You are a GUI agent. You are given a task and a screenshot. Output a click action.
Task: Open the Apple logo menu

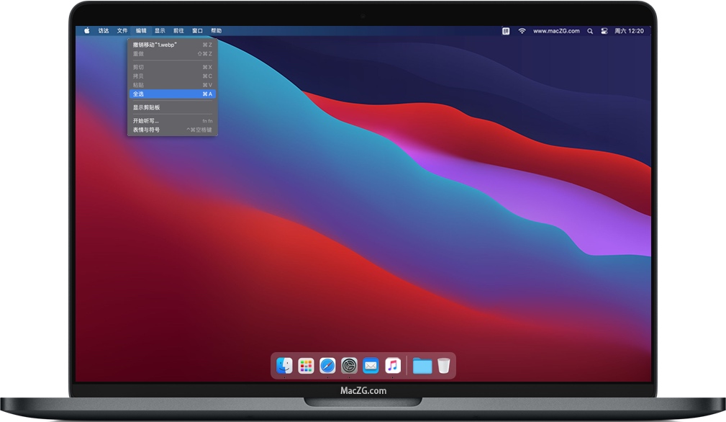(x=87, y=31)
